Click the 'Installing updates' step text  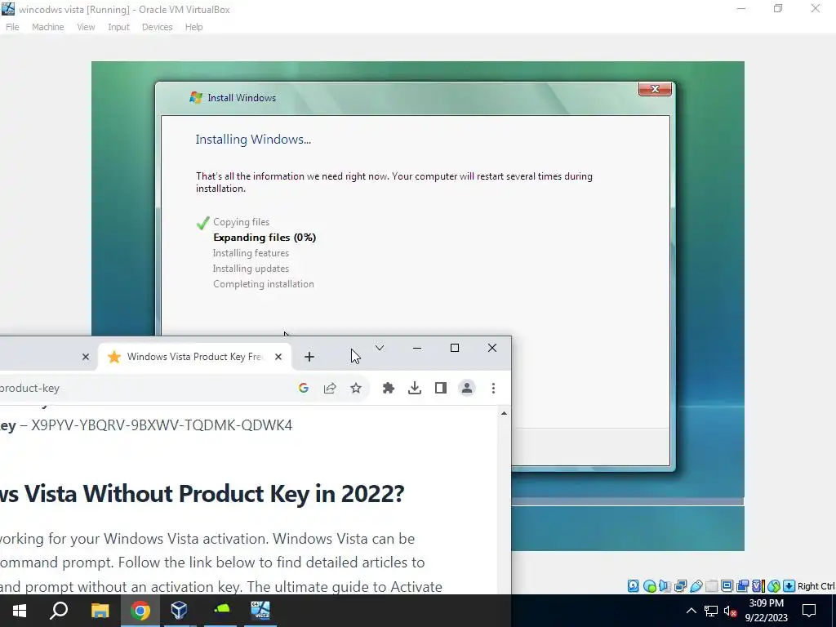[x=251, y=268]
